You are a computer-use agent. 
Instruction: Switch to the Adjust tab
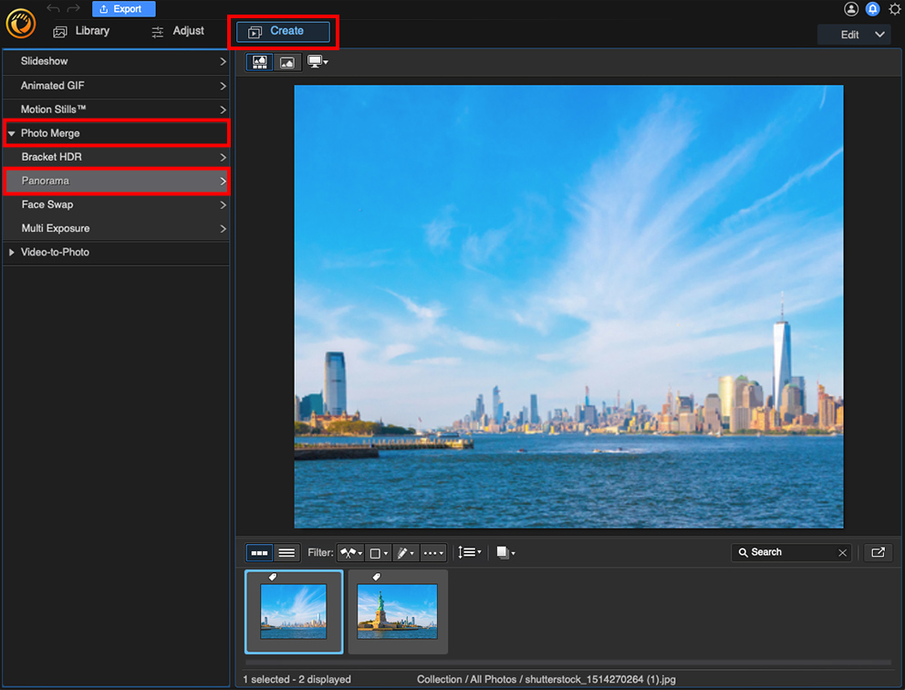click(178, 31)
